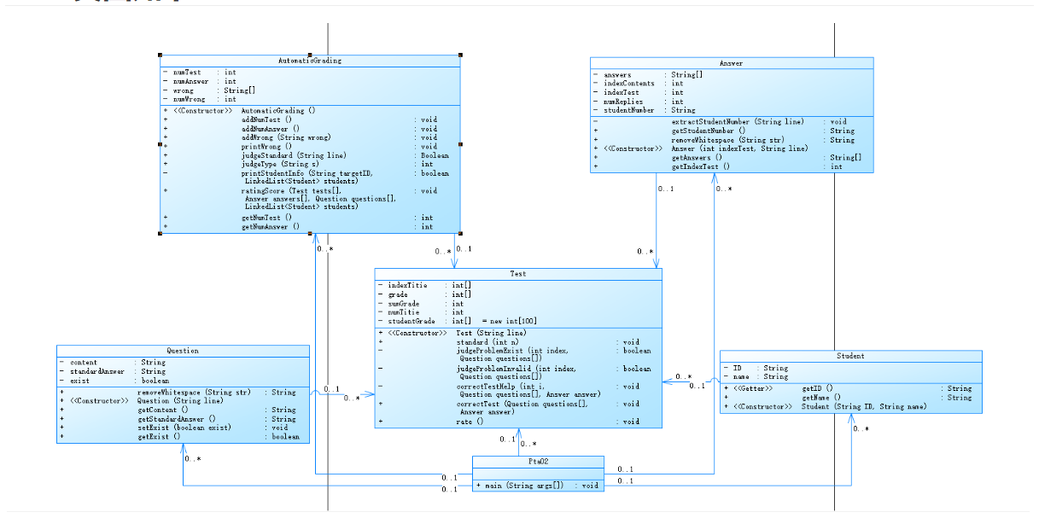Click the standardAnswer attribute in Question

[112, 371]
